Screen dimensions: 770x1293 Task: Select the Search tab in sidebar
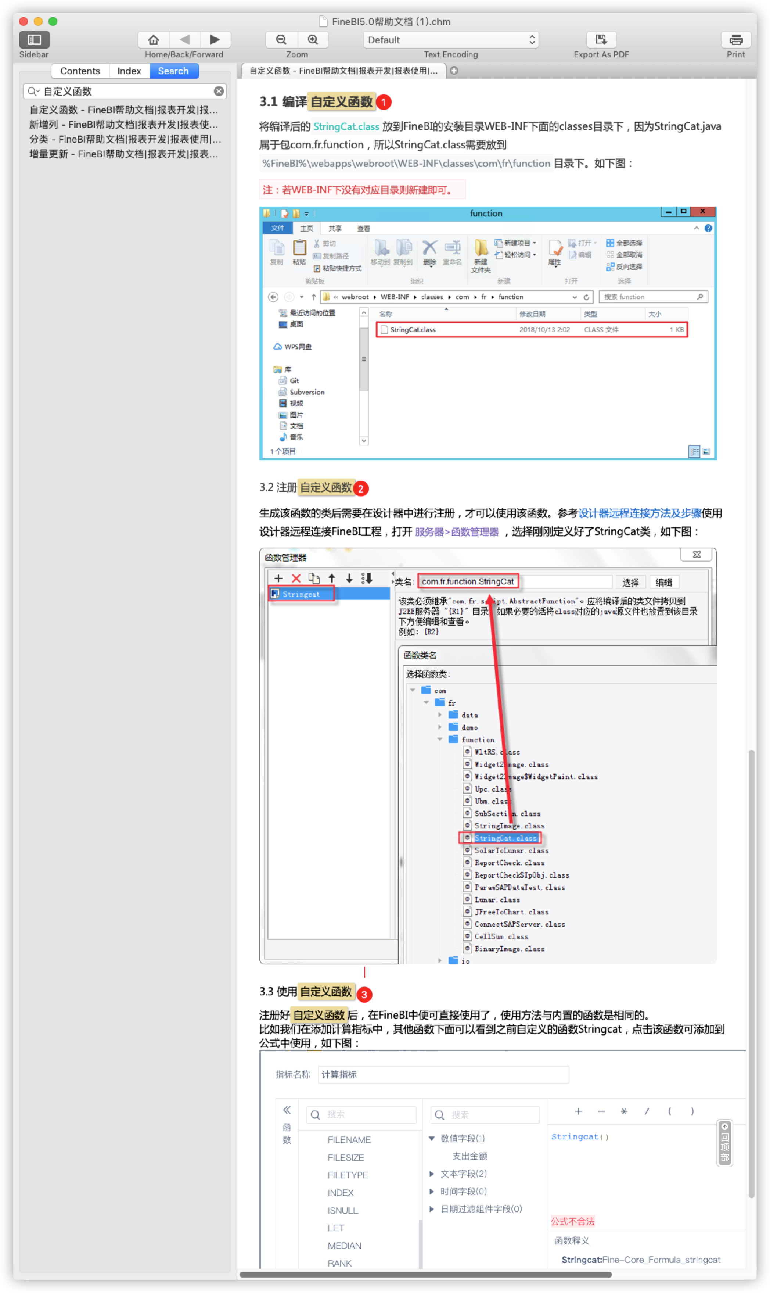[x=173, y=71]
